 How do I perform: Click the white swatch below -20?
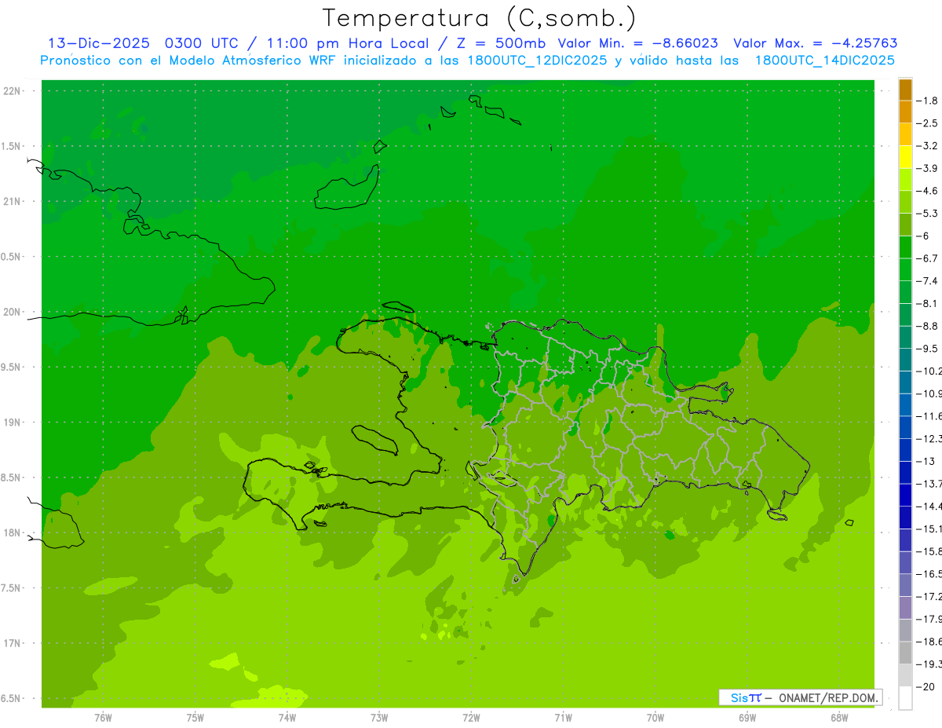(x=905, y=698)
